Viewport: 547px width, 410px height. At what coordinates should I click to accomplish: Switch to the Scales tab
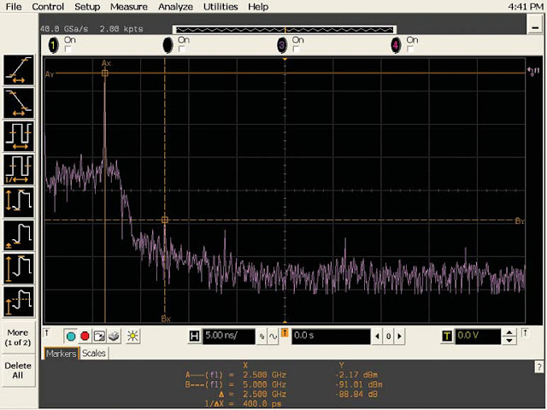click(94, 354)
